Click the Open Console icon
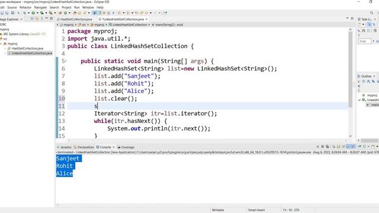The image size is (379, 213). pyautogui.click(x=373, y=147)
